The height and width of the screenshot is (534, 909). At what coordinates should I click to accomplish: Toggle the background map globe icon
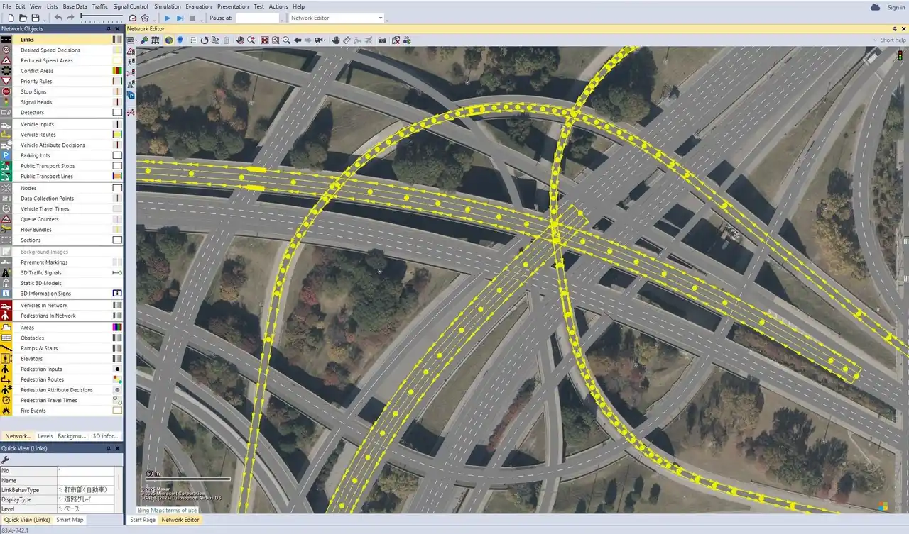pos(169,40)
